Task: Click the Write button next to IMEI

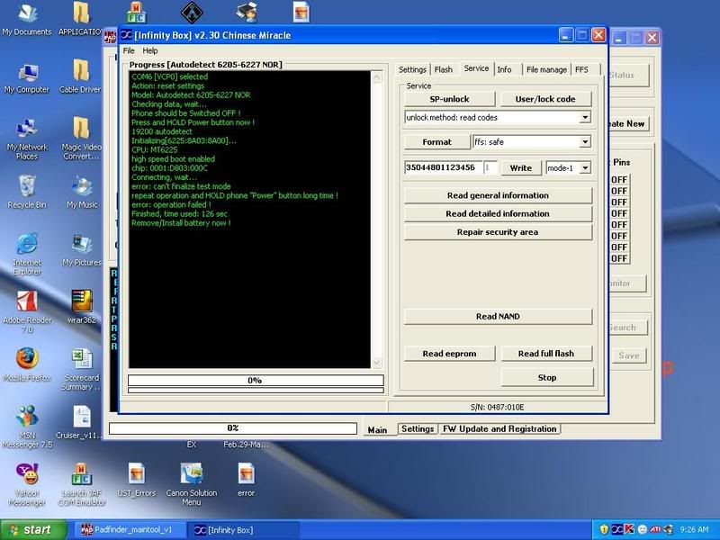Action: point(521,168)
